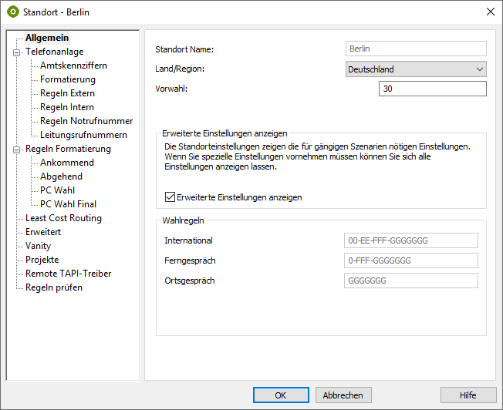Select Allgemein in the navigation tree

click(47, 38)
